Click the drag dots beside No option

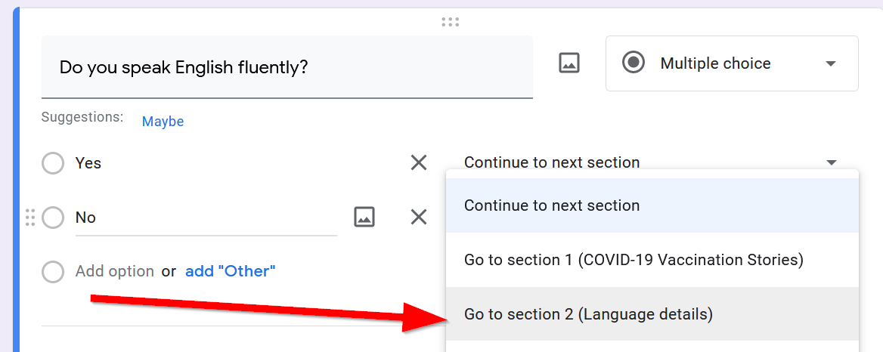[x=30, y=218]
